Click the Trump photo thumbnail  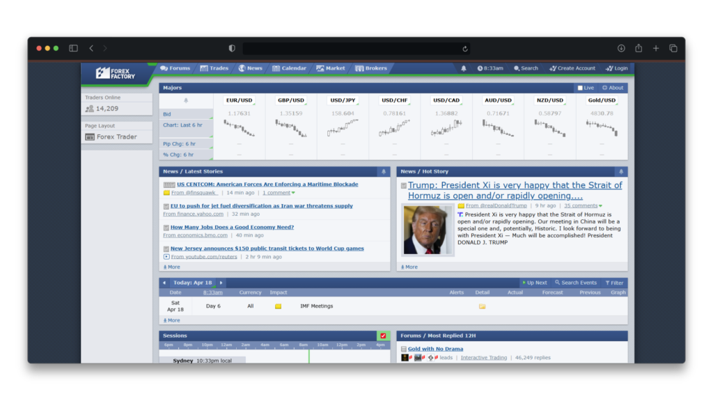coord(428,230)
